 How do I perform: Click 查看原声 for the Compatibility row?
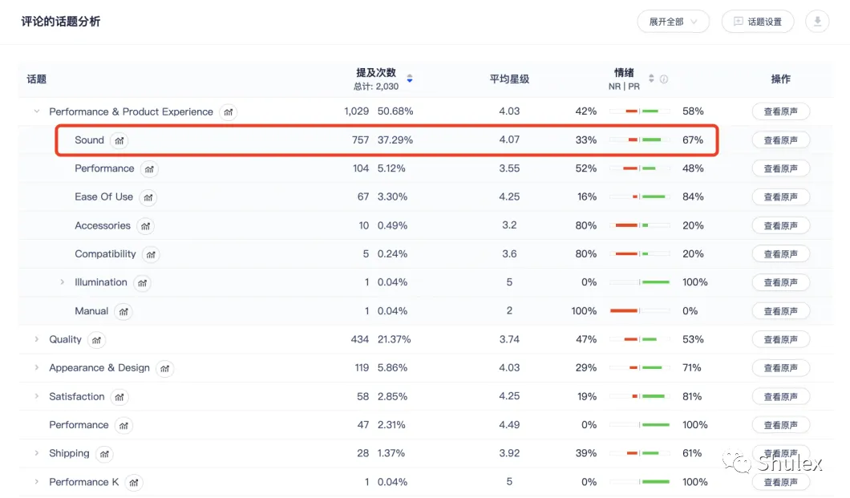pos(780,253)
